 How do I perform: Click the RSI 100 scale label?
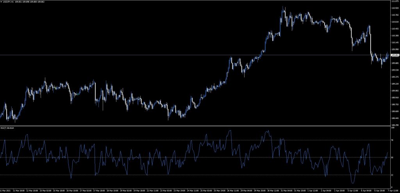point(392,127)
